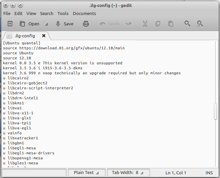Click the 'u libva1' line

coord(12,108)
